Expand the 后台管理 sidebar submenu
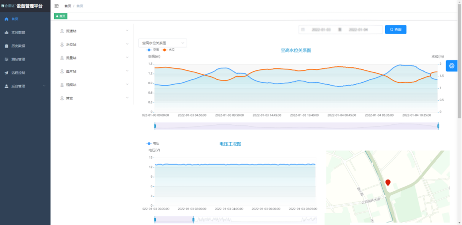Screen dimensions: 462x225 pyautogui.click(x=25, y=86)
